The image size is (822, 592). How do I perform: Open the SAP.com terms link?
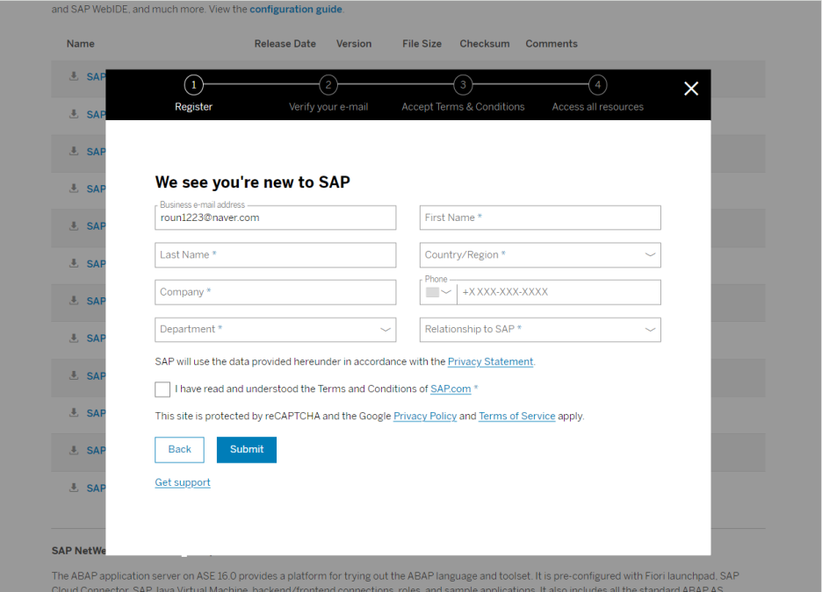451,389
